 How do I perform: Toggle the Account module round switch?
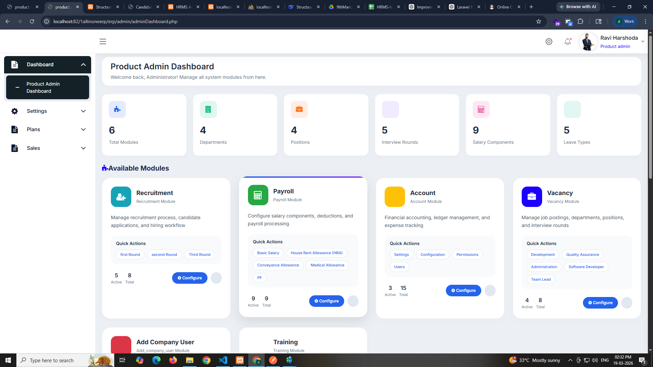click(x=490, y=291)
